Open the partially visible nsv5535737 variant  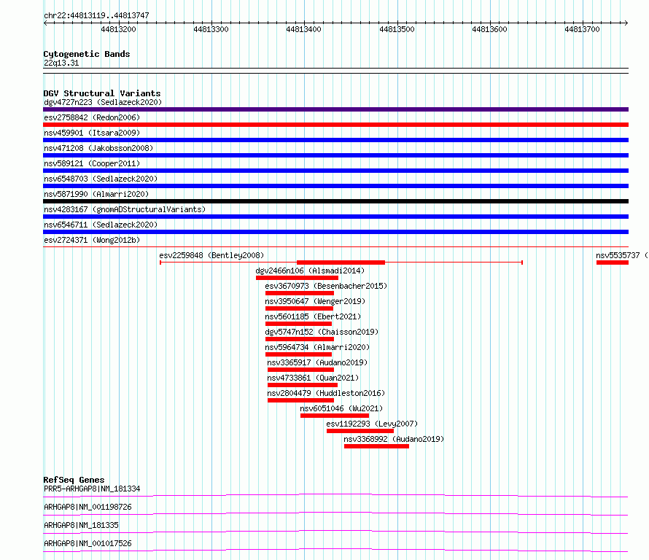613,262
